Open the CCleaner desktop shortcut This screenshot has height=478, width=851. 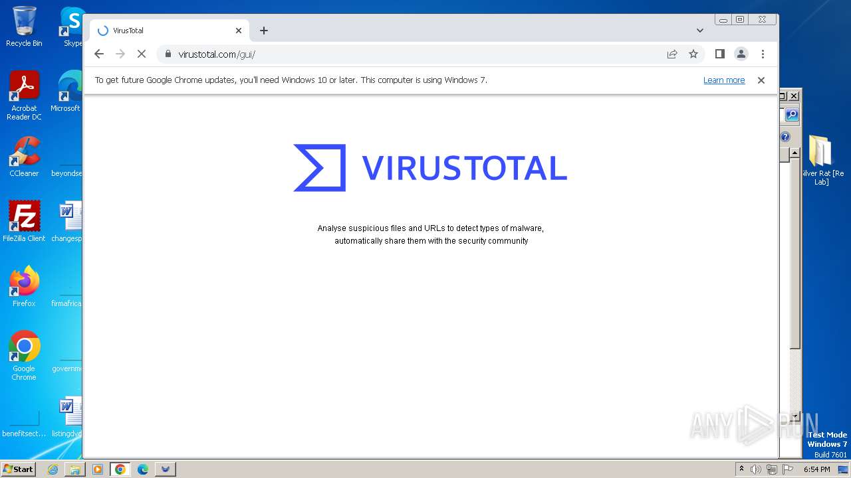[24, 157]
